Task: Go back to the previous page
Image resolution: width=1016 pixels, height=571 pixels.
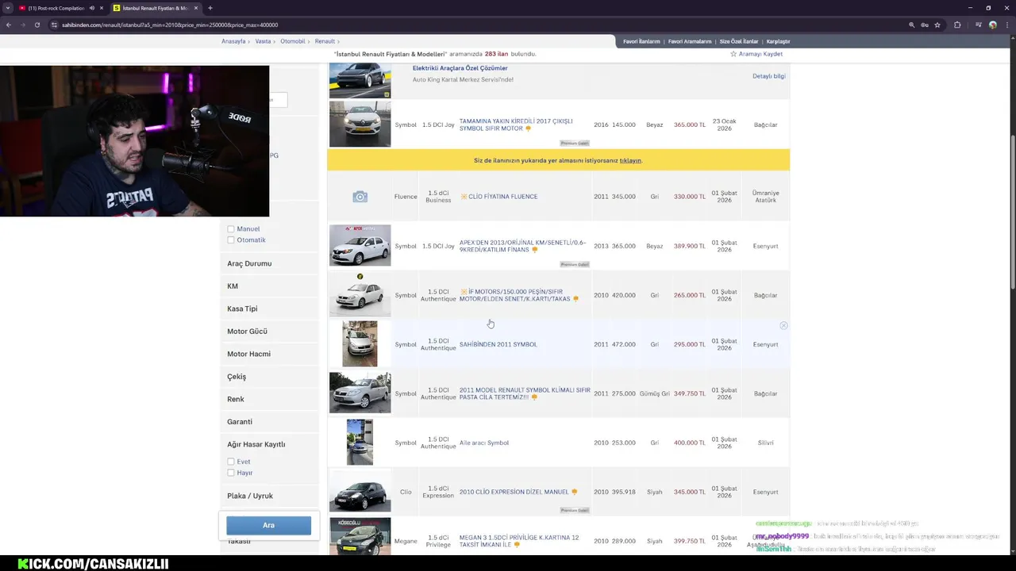Action: [9, 25]
